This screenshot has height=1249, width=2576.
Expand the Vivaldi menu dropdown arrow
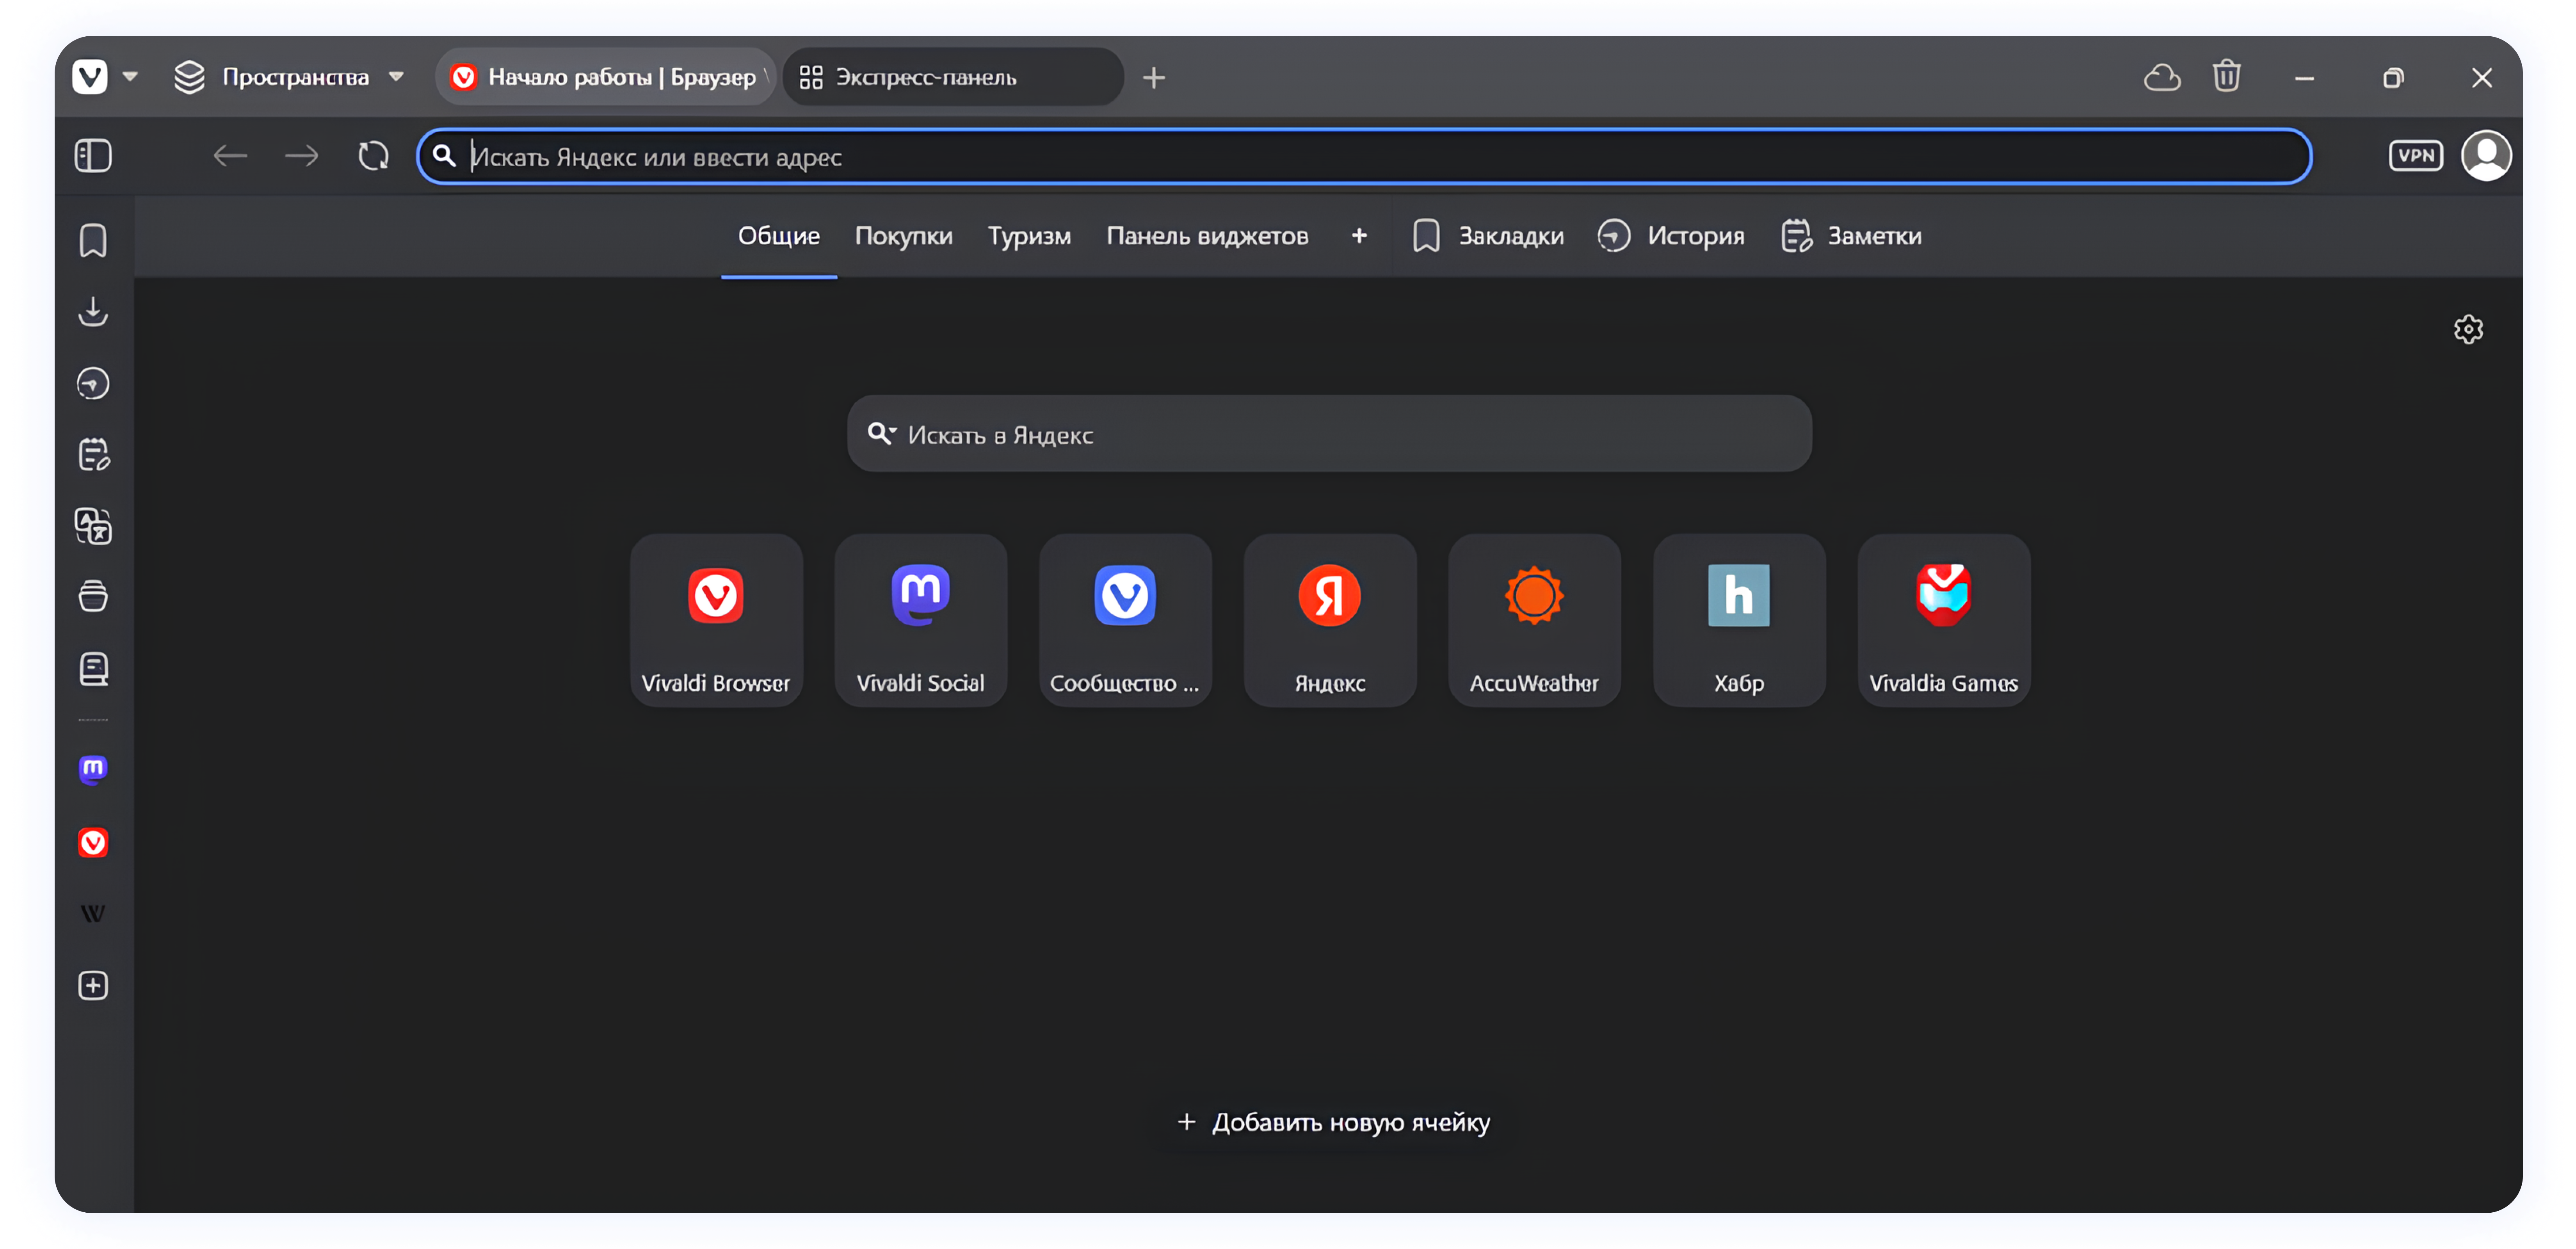click(130, 77)
